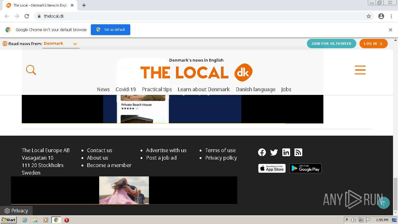Open the Practical tips section
The width and height of the screenshot is (398, 224).
pos(157,89)
